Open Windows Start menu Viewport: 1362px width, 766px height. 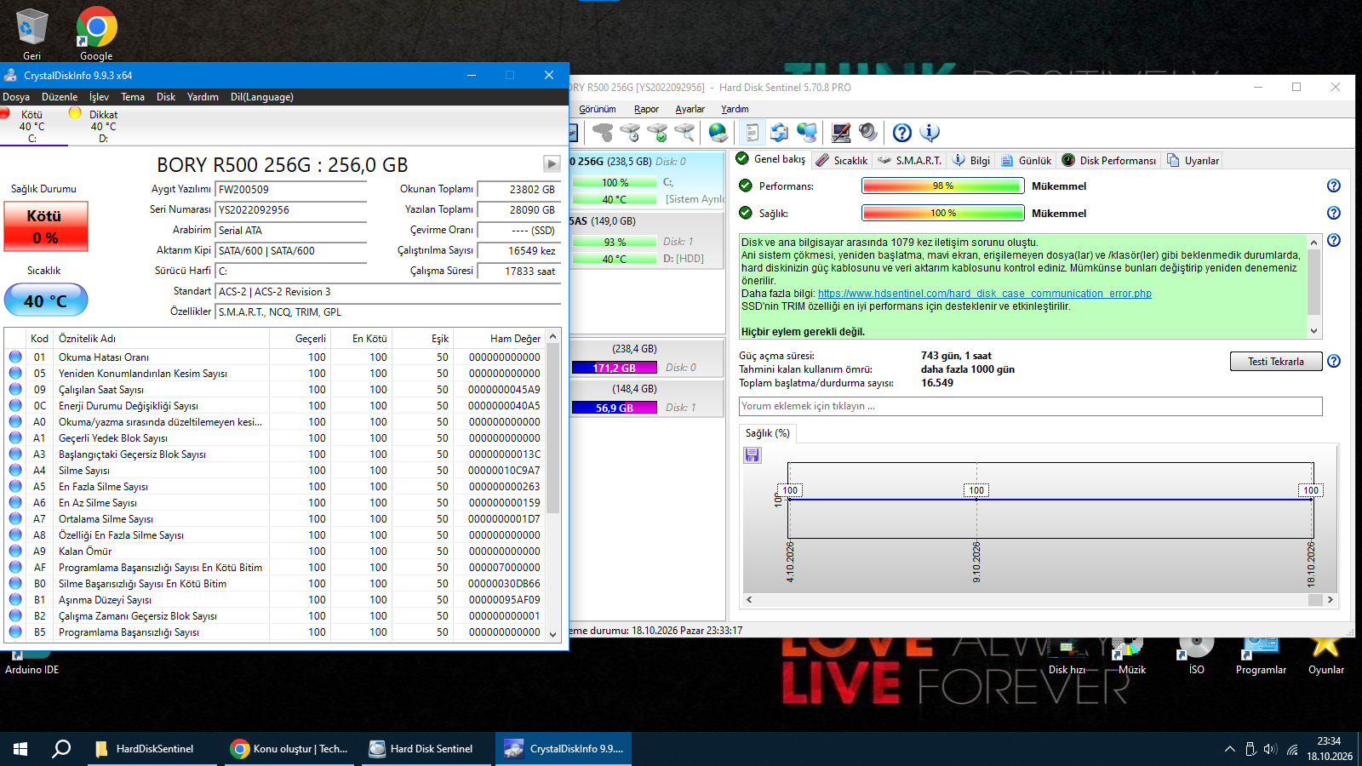(x=20, y=749)
